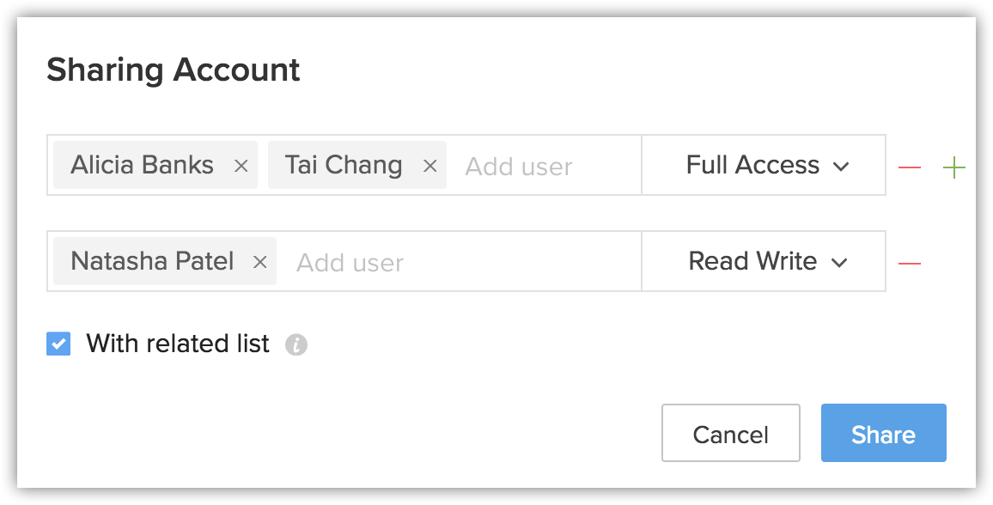This screenshot has height=505, width=993.
Task: Open the Full Access permission dropdown
Action: [764, 165]
